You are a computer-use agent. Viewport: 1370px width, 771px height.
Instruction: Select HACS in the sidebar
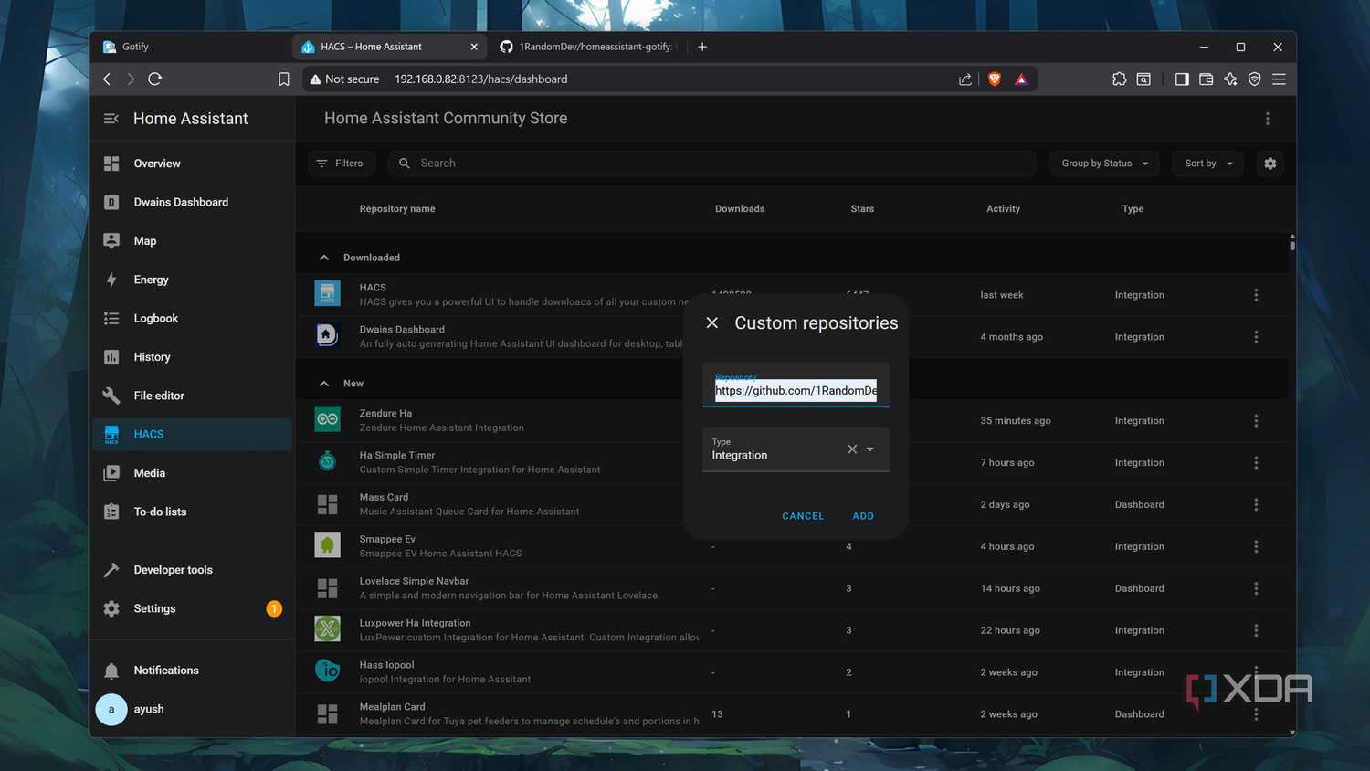[192, 434]
